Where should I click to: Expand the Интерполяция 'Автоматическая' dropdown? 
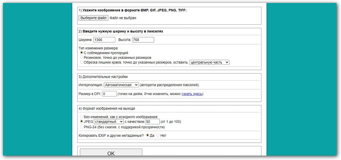(121, 85)
